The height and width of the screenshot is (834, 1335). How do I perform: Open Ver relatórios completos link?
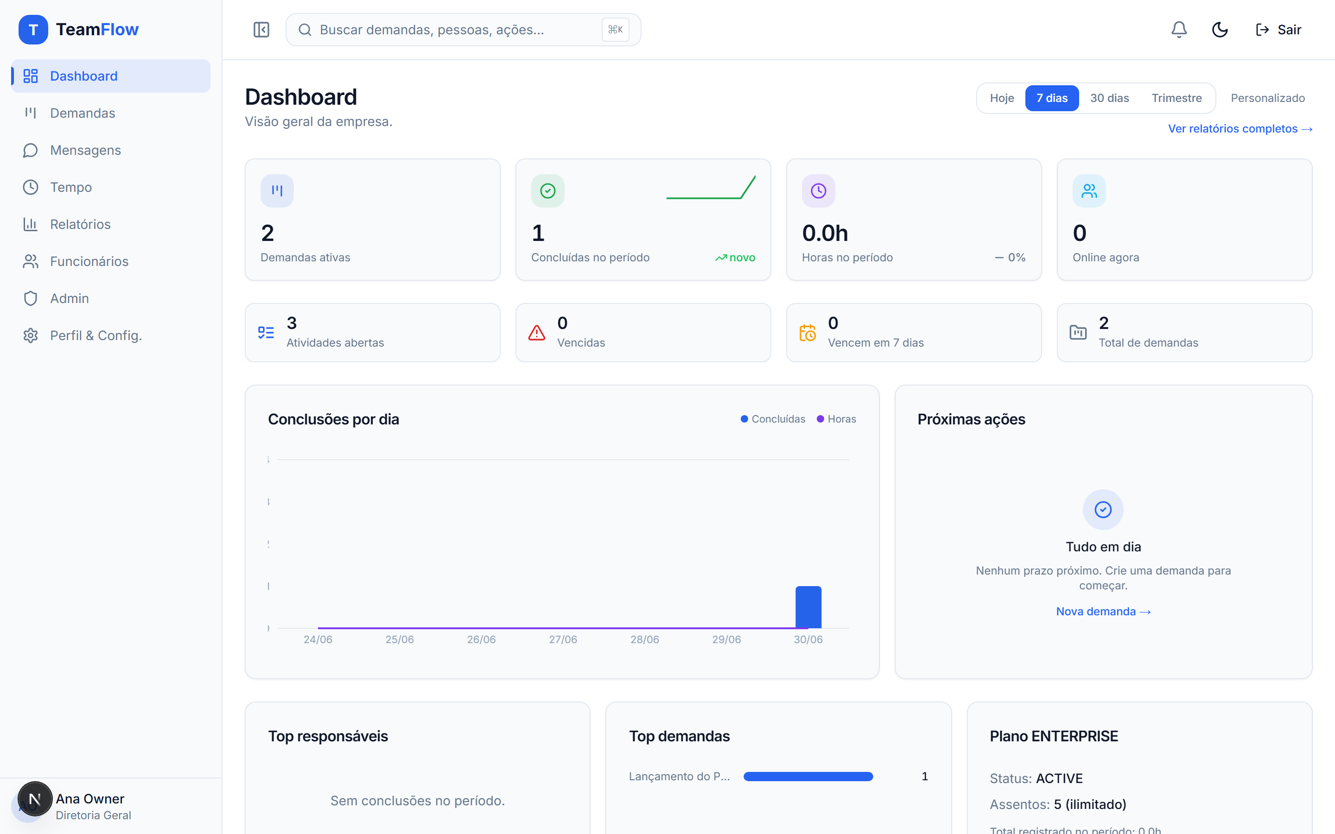point(1240,128)
